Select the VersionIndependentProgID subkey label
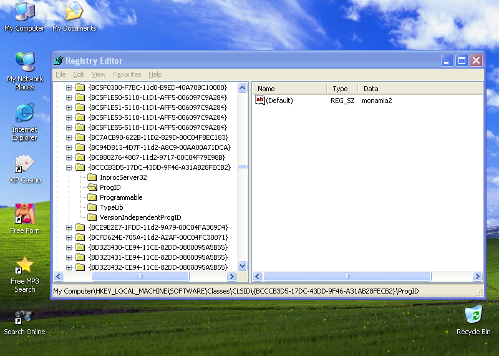The width and height of the screenshot is (499, 356). [140, 217]
